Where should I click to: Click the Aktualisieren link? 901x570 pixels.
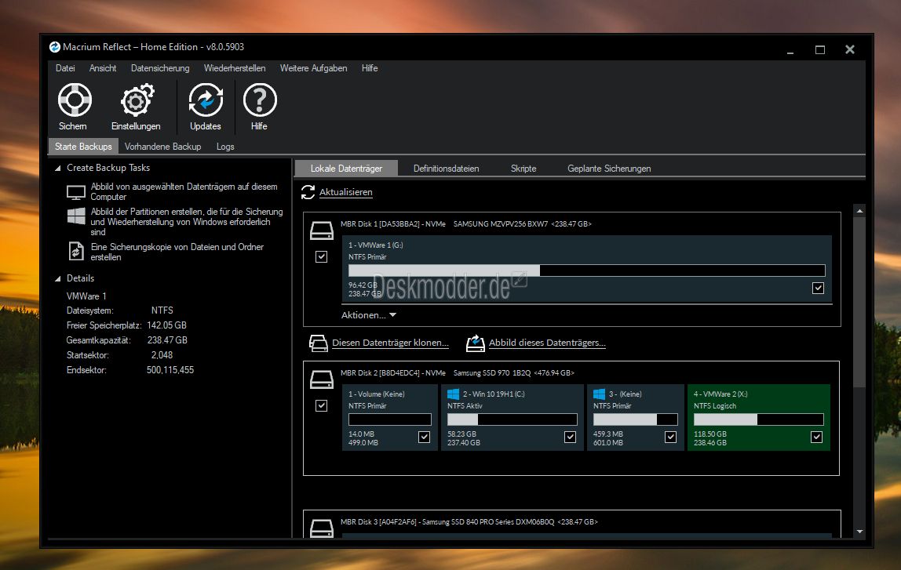coord(346,192)
